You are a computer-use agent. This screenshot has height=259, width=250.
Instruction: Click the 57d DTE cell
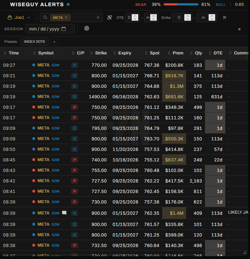[218, 149]
